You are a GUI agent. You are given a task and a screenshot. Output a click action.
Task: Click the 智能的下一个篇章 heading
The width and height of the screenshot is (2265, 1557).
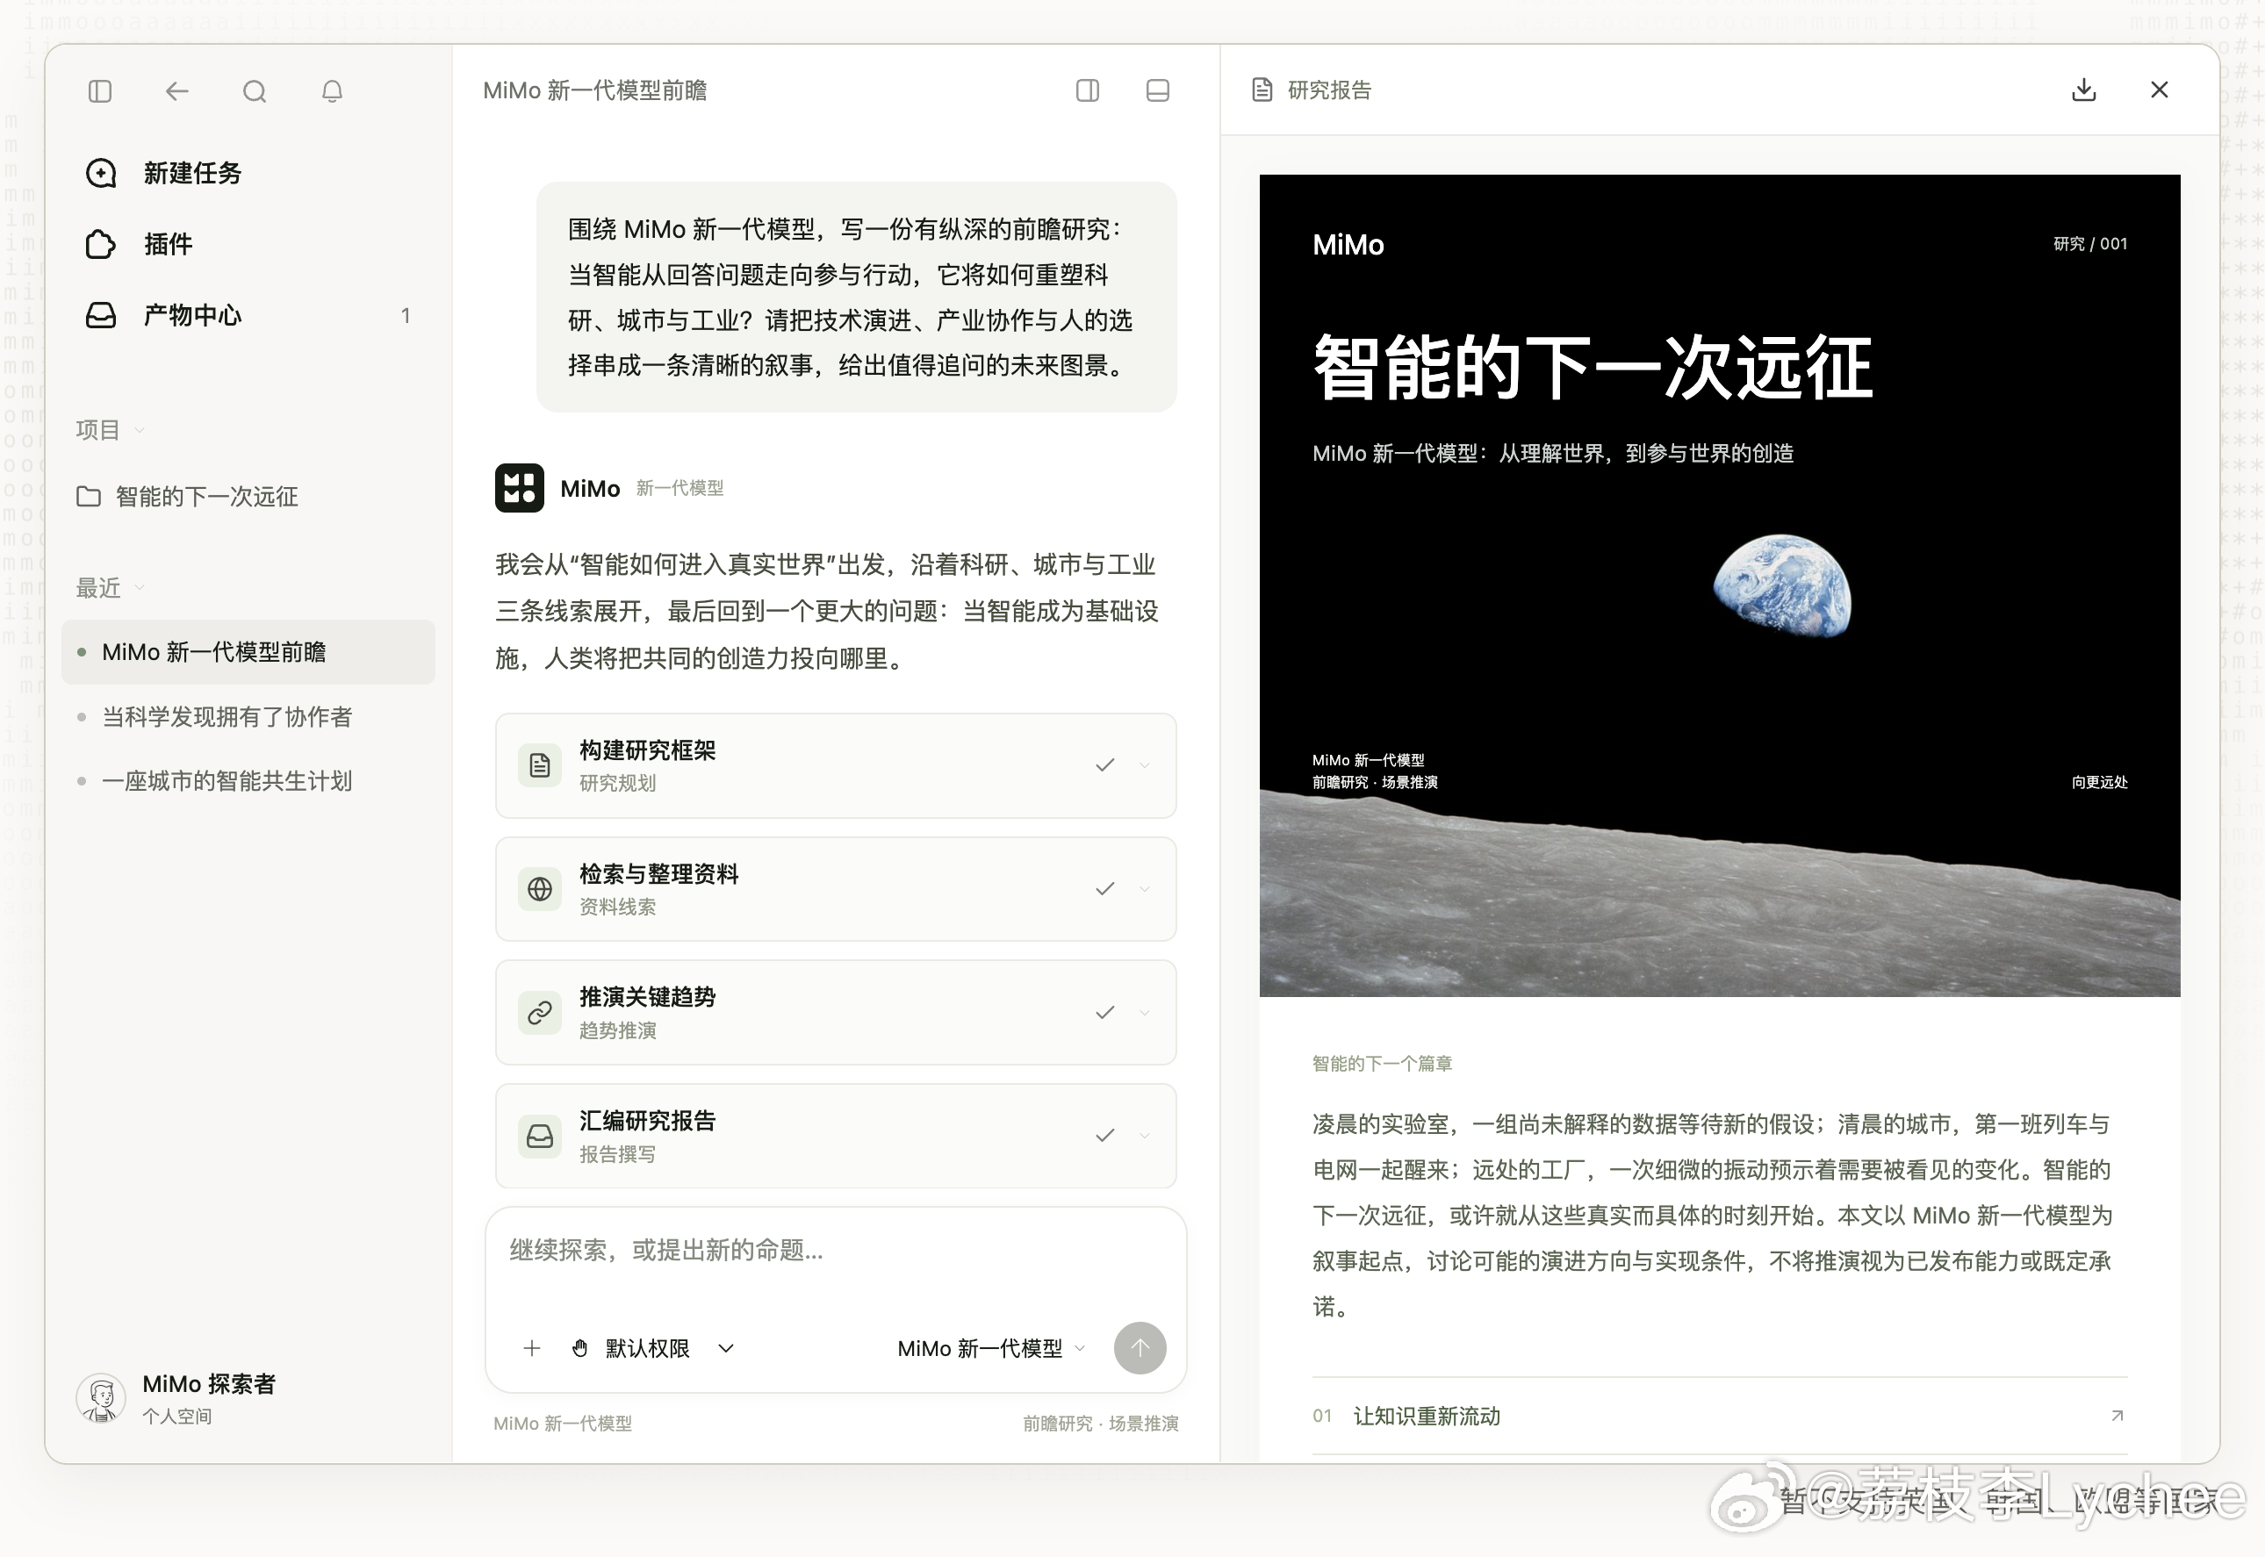point(1382,1064)
